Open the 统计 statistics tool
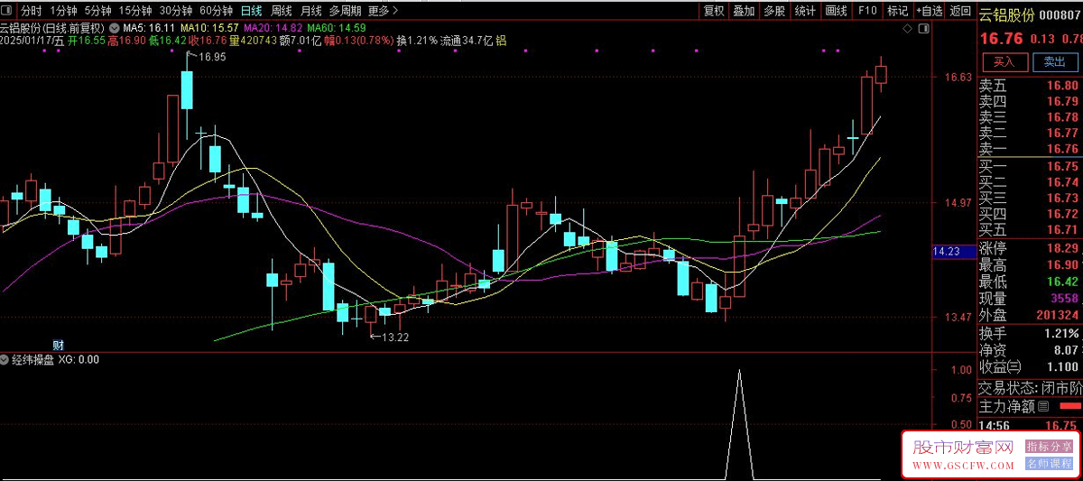The width and height of the screenshot is (1083, 481). (804, 11)
